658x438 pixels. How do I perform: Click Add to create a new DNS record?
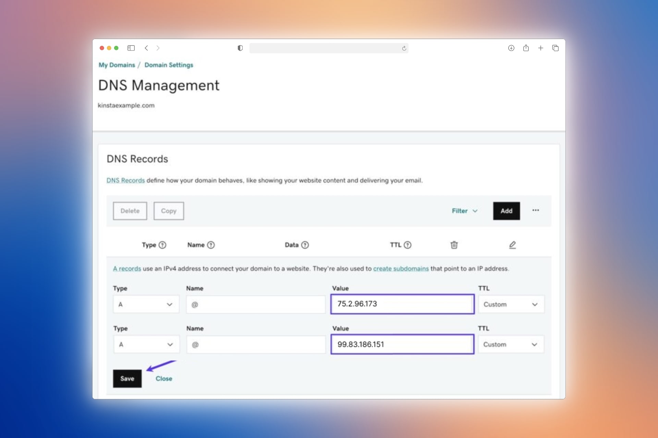click(x=506, y=211)
